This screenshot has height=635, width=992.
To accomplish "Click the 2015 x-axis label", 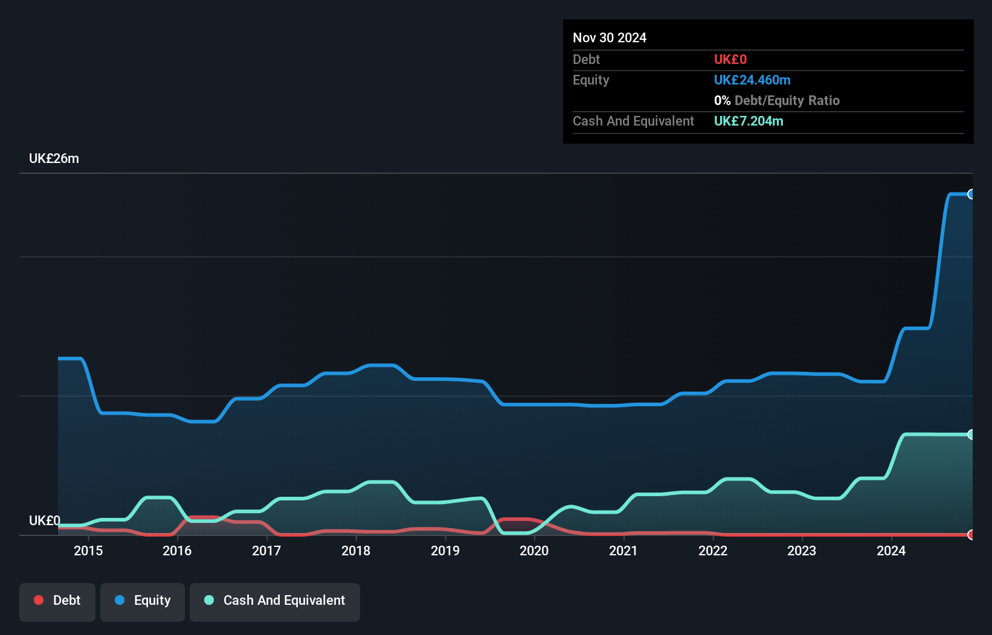I will pyautogui.click(x=88, y=550).
